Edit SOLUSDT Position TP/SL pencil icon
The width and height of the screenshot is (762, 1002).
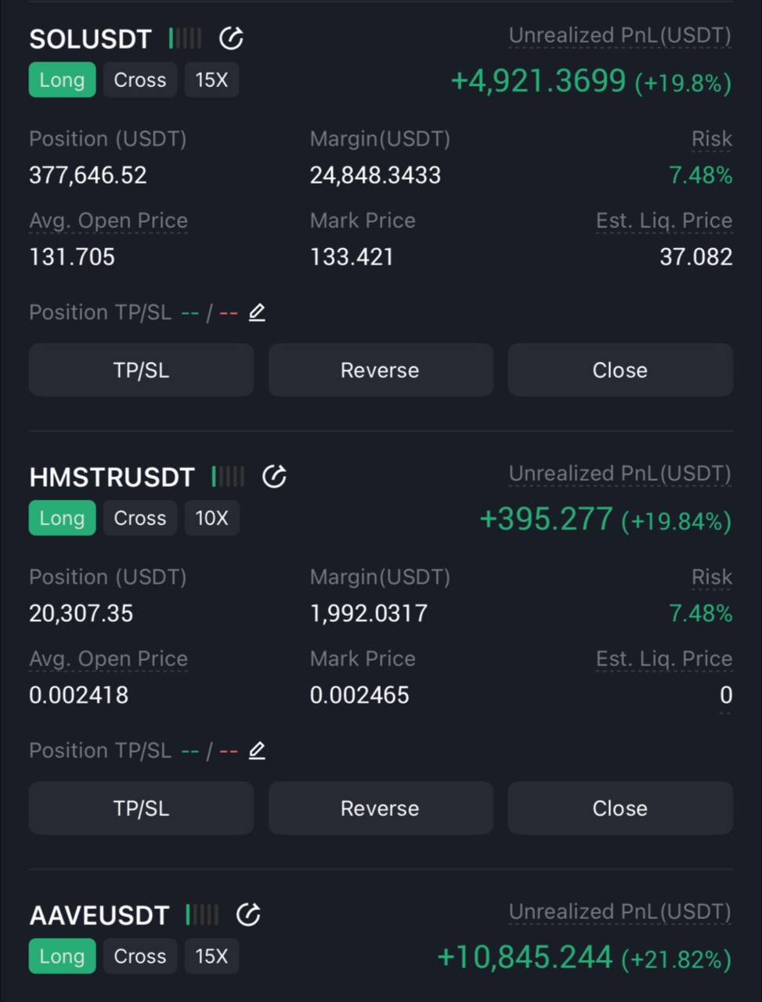(257, 312)
